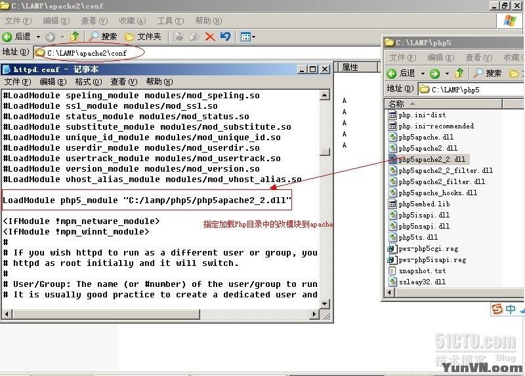Click the up arrow of Notepad's vertical scrollbar
This screenshot has height=376, width=525.
[324, 95]
